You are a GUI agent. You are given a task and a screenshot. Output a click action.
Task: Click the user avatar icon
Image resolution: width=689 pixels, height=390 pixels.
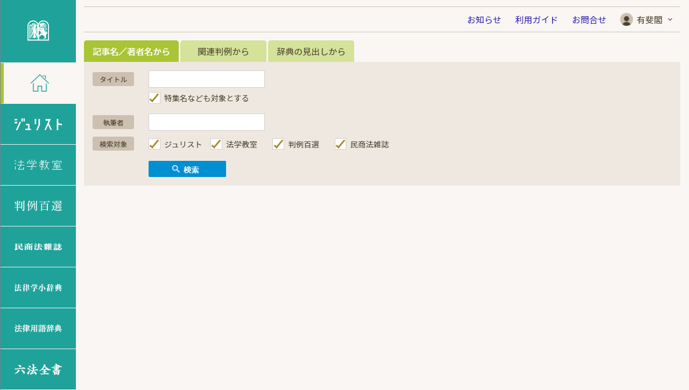coord(627,20)
